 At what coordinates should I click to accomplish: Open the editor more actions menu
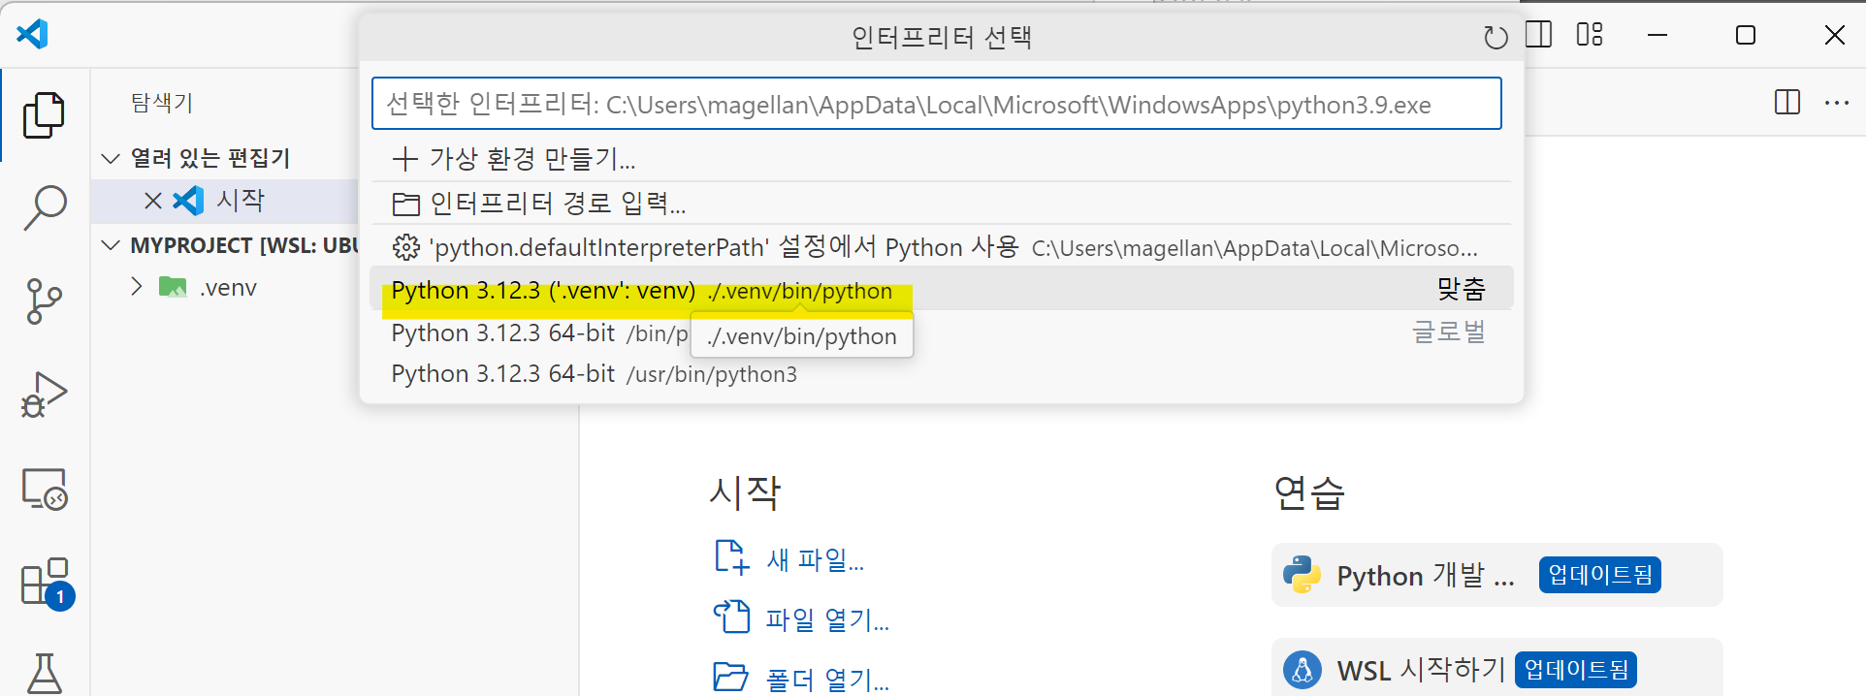(1837, 103)
